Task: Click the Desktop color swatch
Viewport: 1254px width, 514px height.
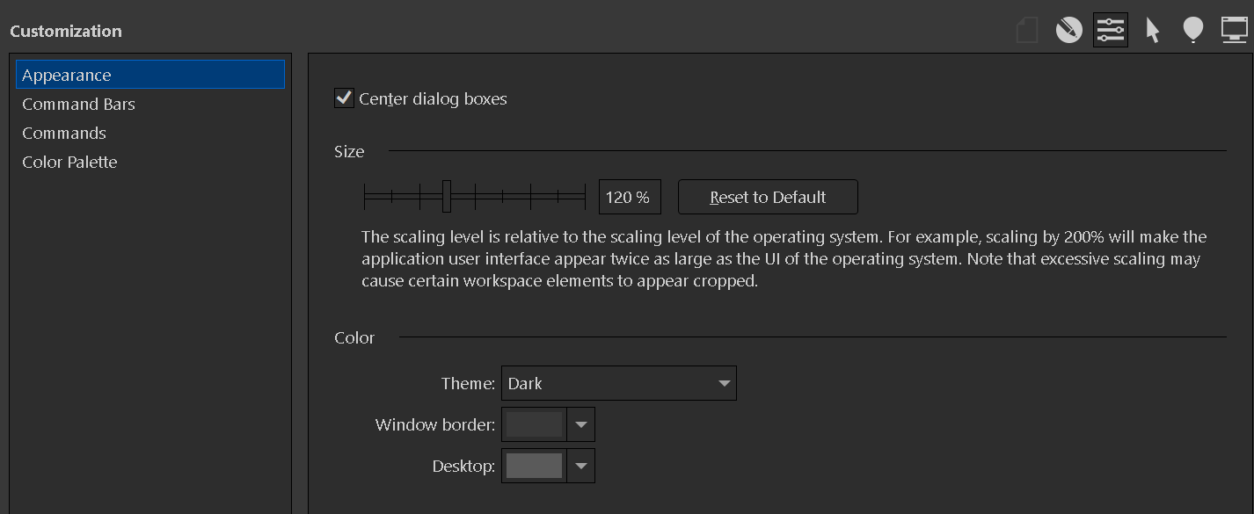Action: pyautogui.click(x=535, y=467)
